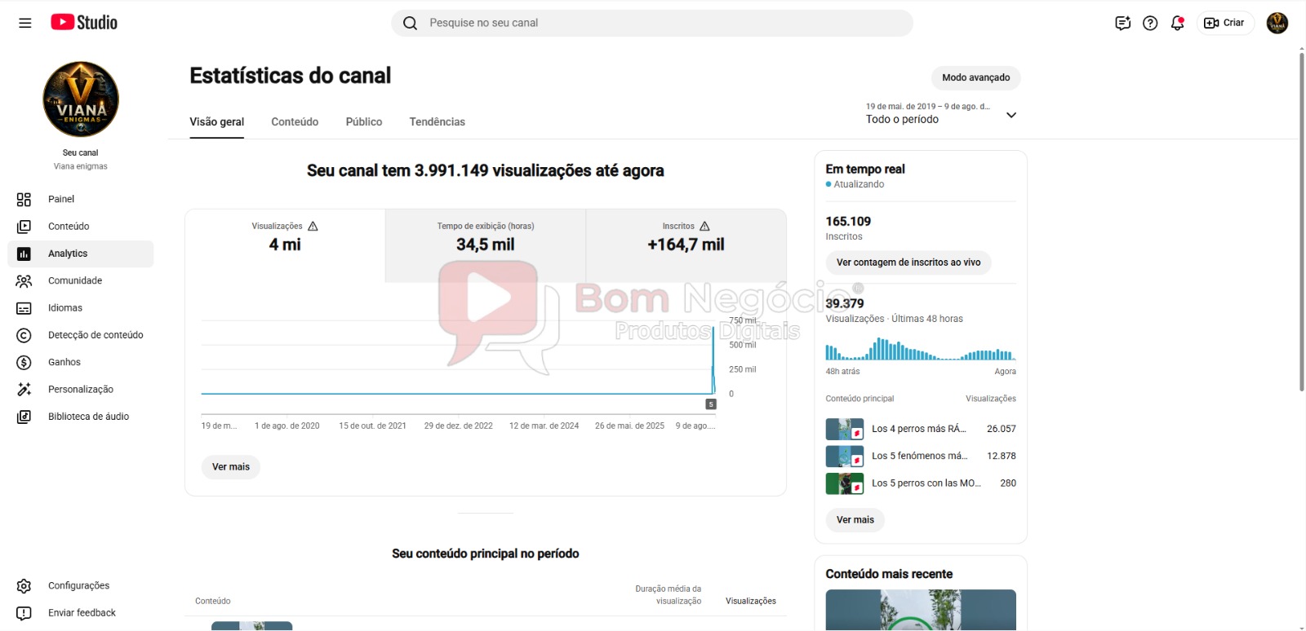Open the account avatar in top right
Image resolution: width=1306 pixels, height=631 pixels.
tap(1277, 23)
